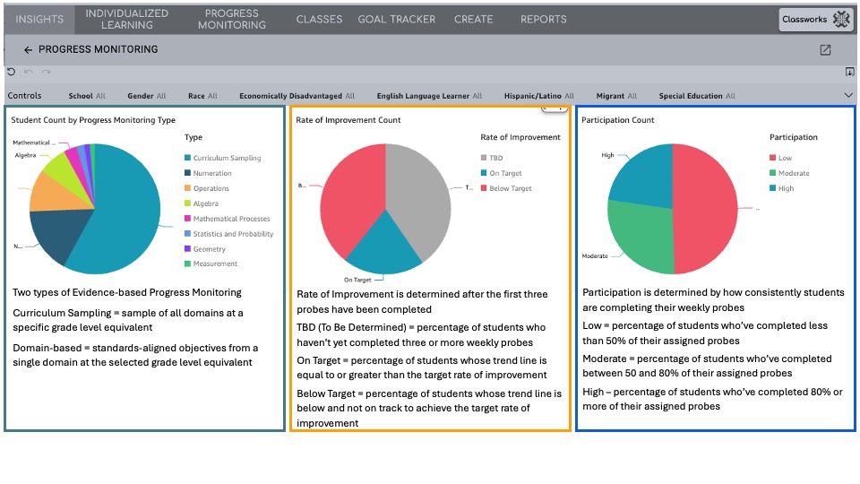Click 'On Target' pie data label
860x484 pixels.
[357, 280]
